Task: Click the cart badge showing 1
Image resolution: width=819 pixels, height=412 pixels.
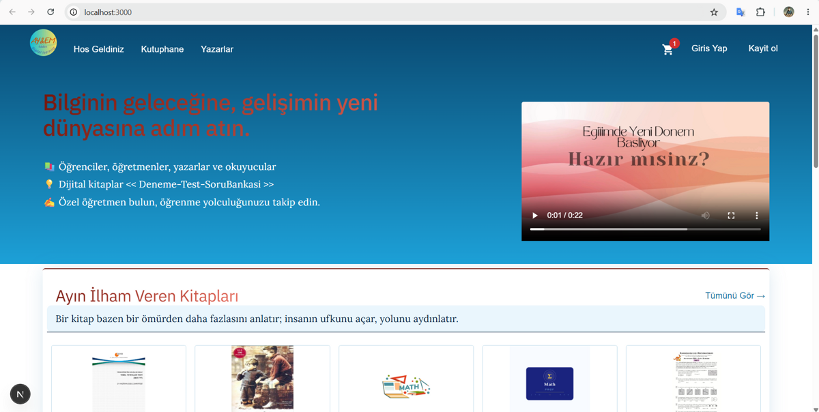Action: (x=674, y=43)
